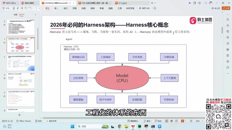Open the 视图 ribbon tab
This screenshot has height=130, width=232.
click(x=111, y=8)
